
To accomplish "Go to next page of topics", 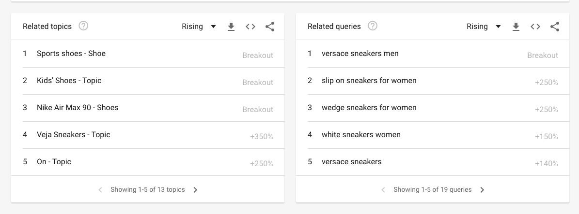I will coord(196,190).
